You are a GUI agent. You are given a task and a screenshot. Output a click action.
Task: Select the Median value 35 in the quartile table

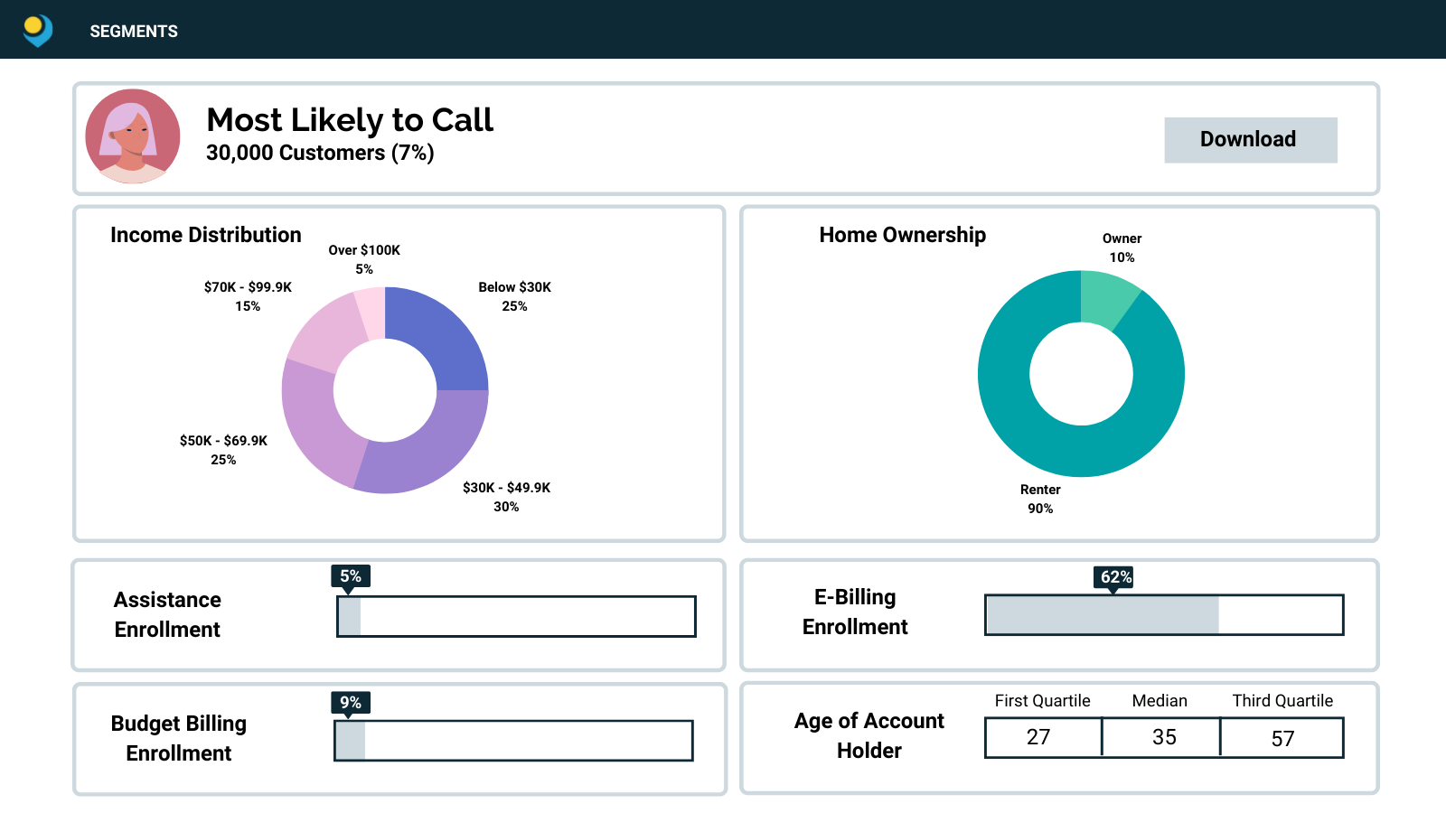click(1162, 737)
